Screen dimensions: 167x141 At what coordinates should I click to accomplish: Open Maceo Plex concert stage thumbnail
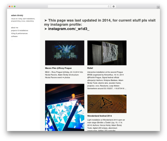point(65,53)
